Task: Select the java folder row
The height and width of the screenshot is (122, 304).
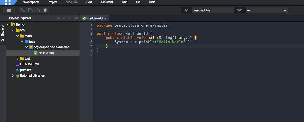Action: 43,42
